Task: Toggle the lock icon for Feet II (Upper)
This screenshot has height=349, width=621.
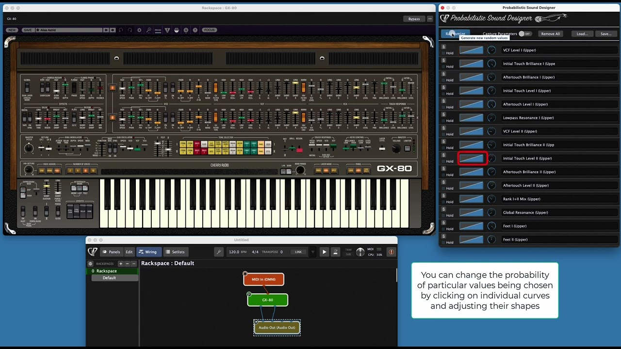Action: pos(443,237)
